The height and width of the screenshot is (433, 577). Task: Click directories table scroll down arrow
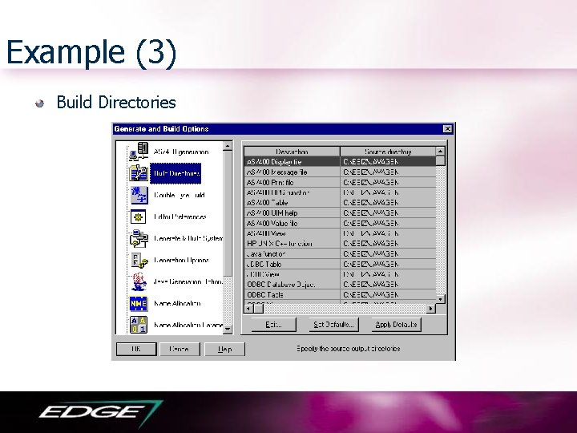click(x=440, y=299)
